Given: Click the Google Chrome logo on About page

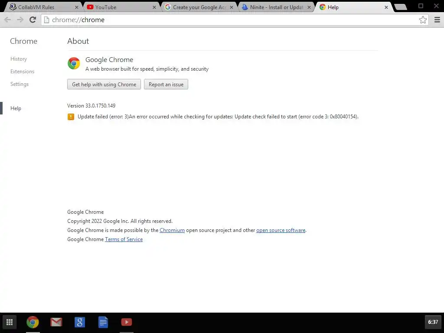Looking at the screenshot, I should click(74, 63).
